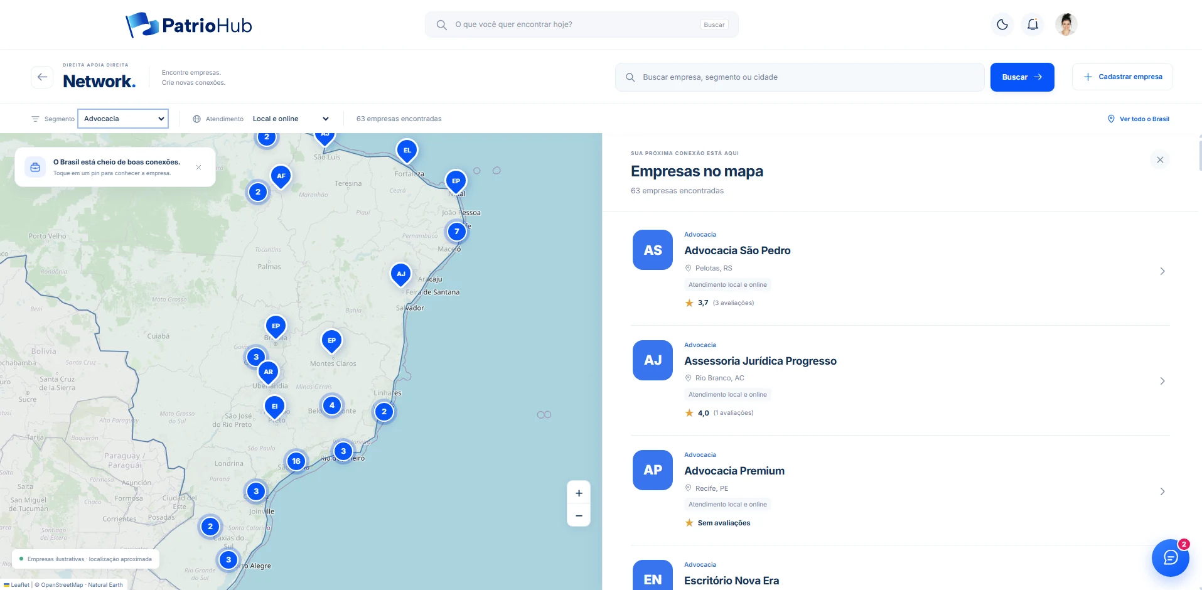
Task: Dismiss the 'O Brasil está cheio de boas conexões' tip
Action: [x=198, y=167]
